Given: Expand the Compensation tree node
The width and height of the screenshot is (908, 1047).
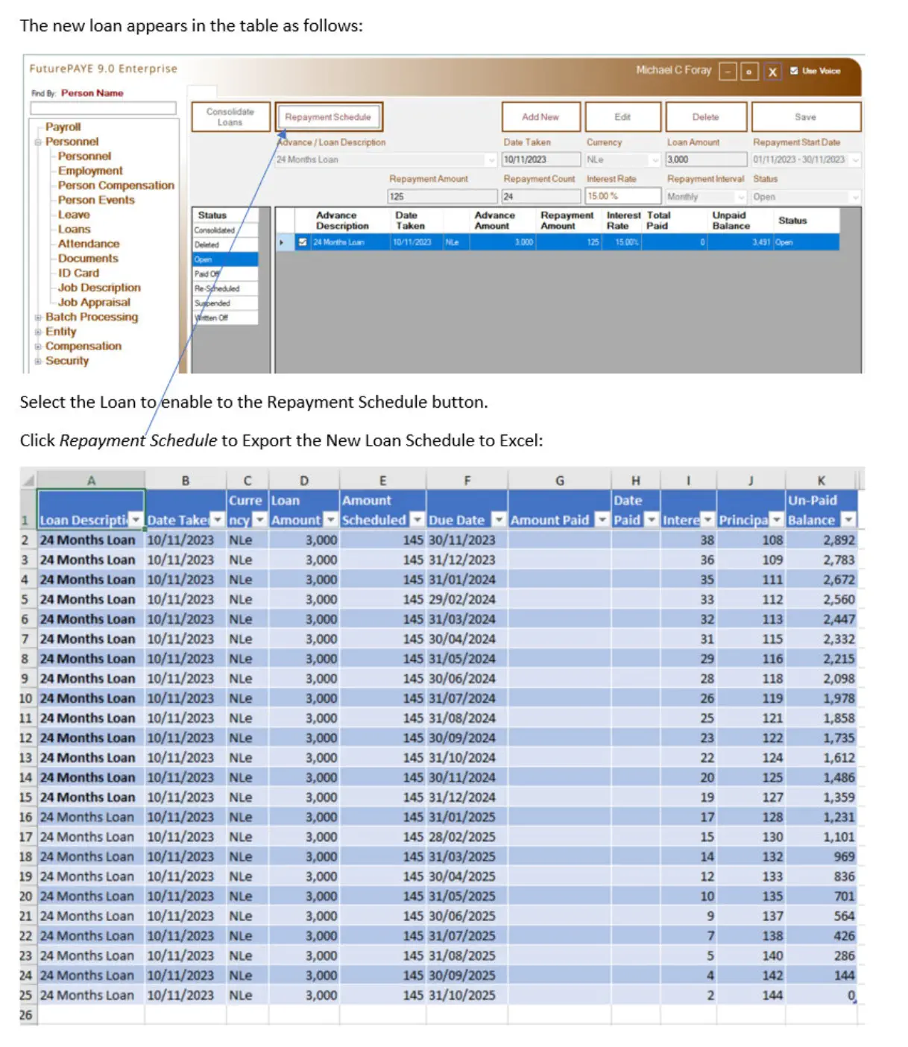Looking at the screenshot, I should click(x=38, y=347).
